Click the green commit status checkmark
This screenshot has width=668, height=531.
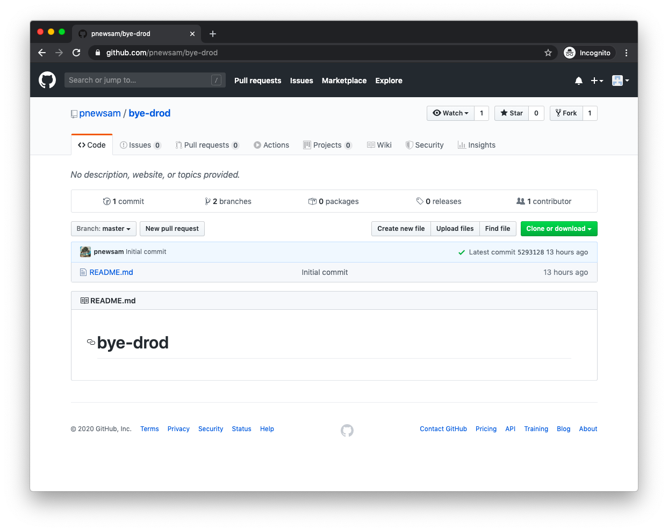pyautogui.click(x=462, y=252)
